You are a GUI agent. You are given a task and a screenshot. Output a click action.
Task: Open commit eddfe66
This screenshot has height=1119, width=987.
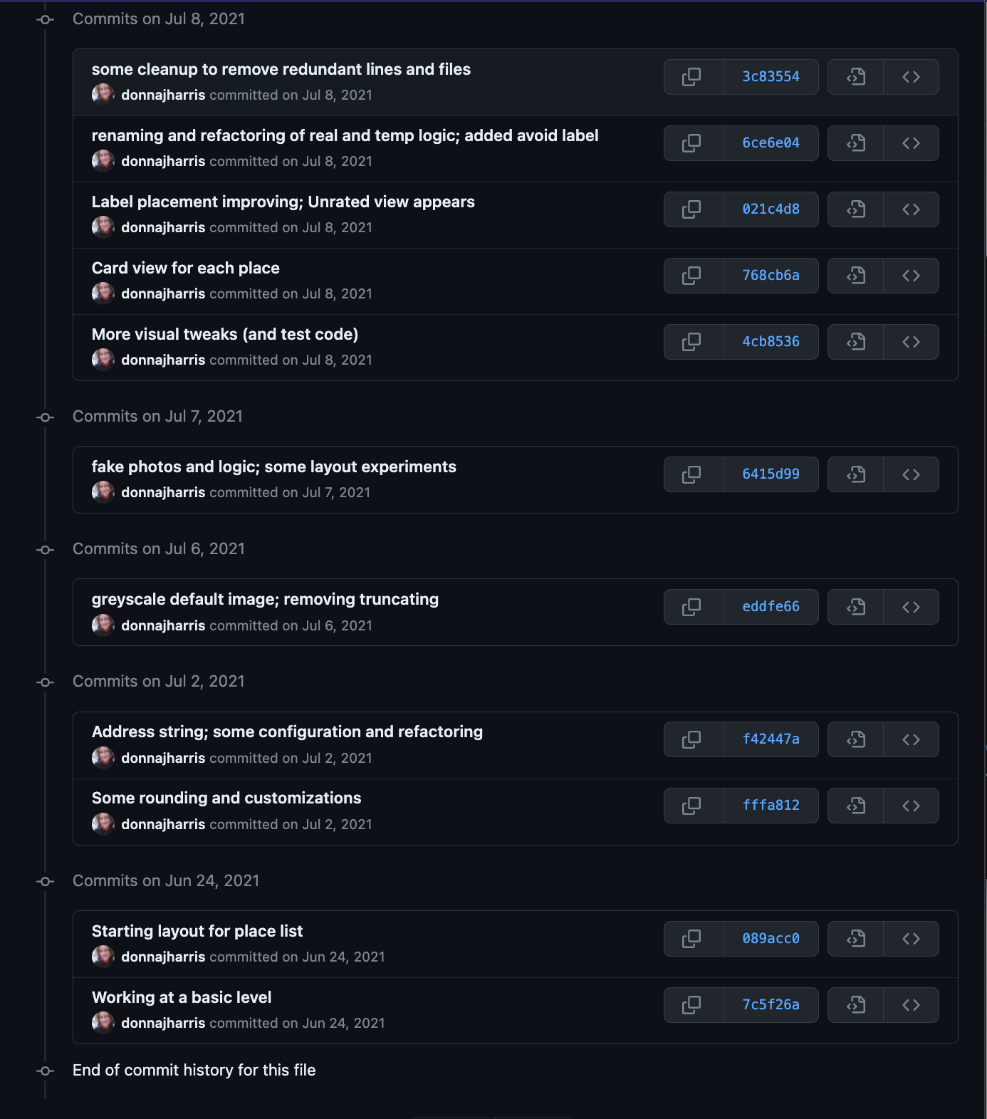pos(771,606)
